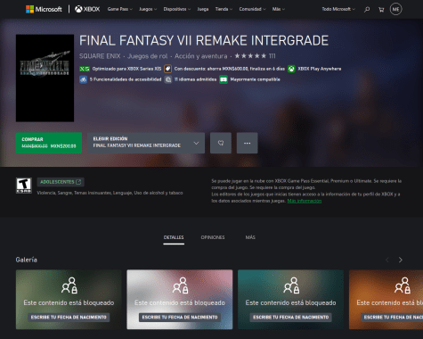
Task: Expand the Todo Microsoft menu
Action: (x=338, y=9)
